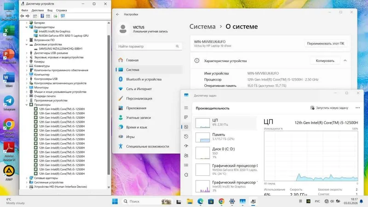Open weather widget showing 6°C
This screenshot has height=207, width=368.
point(16,201)
